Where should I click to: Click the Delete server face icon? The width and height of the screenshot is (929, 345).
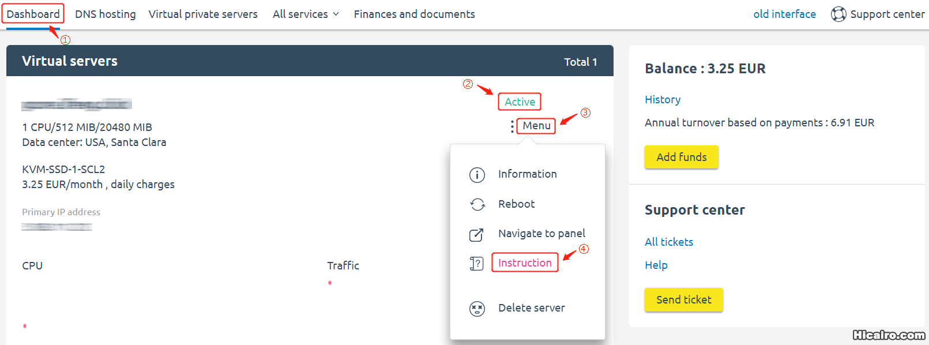coord(477,309)
